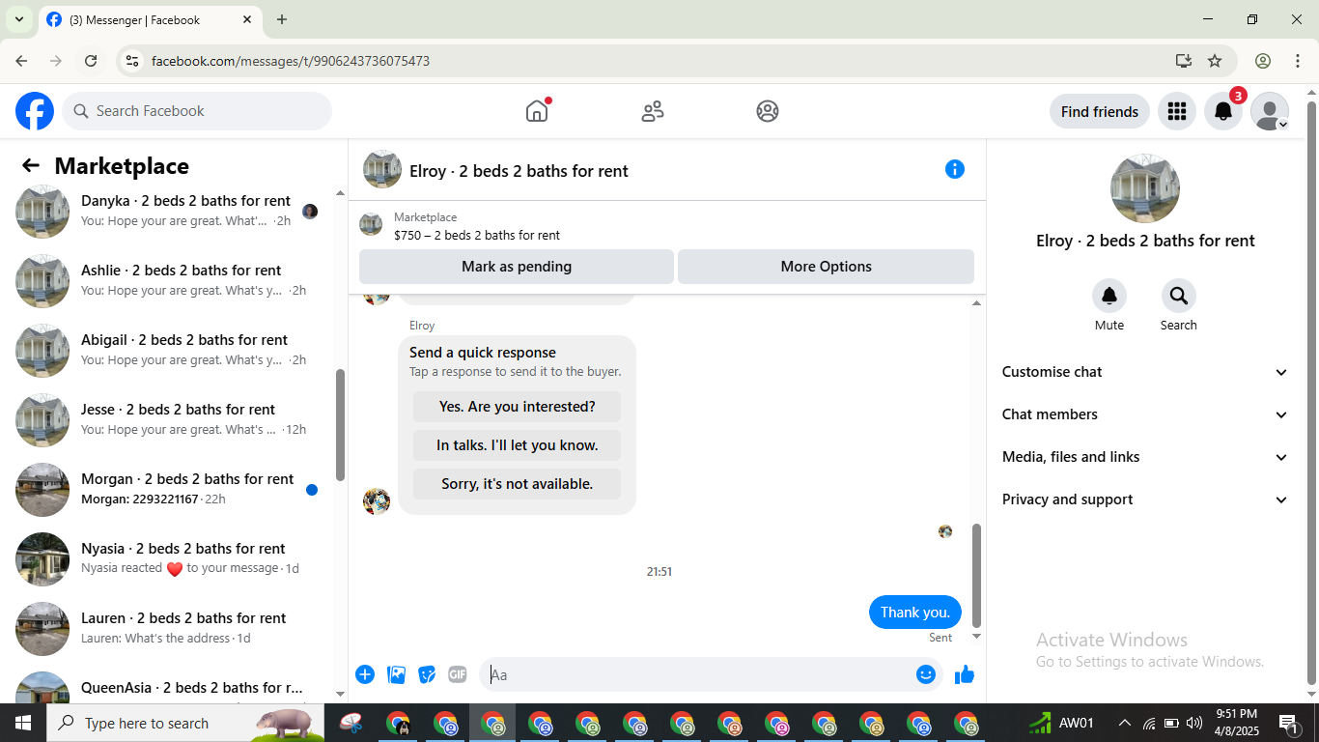The width and height of the screenshot is (1319, 742).
Task: Expand Customise chat section
Action: [x=1145, y=372]
